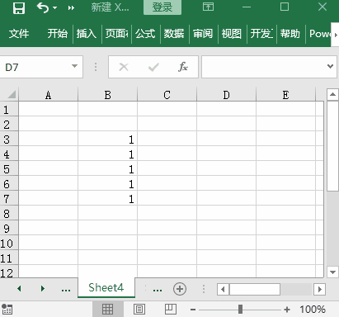Open the 视图 ribbon tab
The image size is (339, 317).
(x=232, y=34)
